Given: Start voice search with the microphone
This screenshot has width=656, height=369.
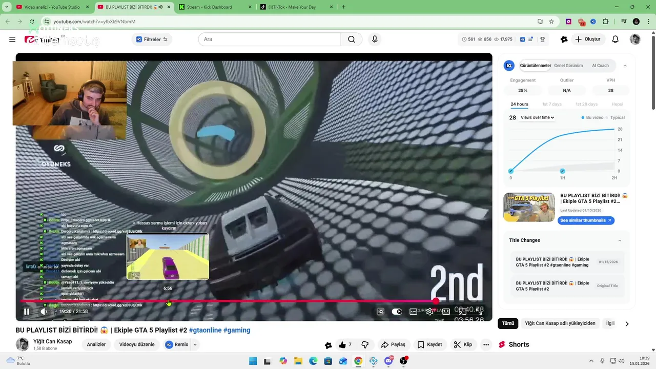Looking at the screenshot, I should 375,39.
